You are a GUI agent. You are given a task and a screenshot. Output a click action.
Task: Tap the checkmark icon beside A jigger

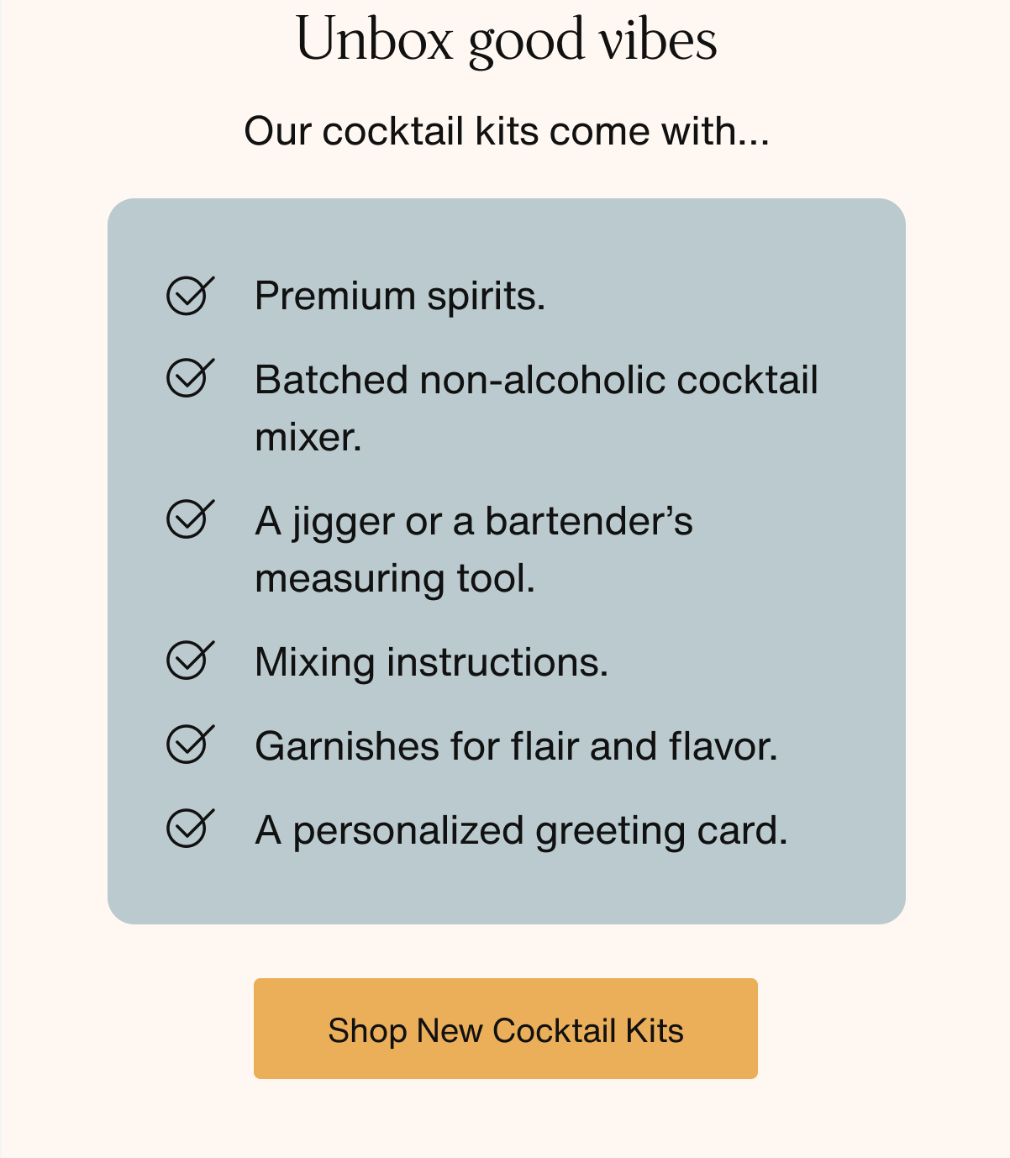coord(191,518)
